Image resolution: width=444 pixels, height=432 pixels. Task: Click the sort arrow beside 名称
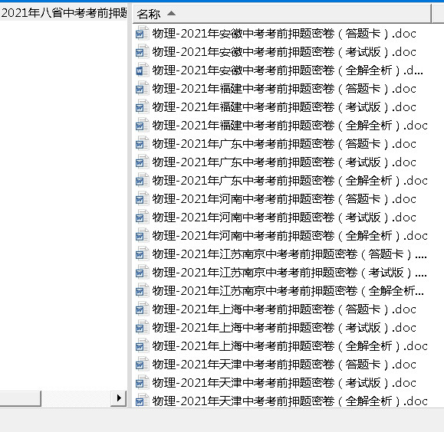[171, 13]
